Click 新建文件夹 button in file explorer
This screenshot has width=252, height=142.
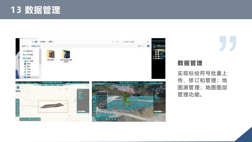click(36, 46)
